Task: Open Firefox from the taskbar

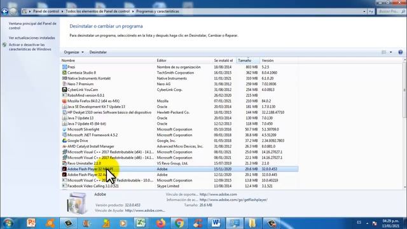Action: (161, 223)
